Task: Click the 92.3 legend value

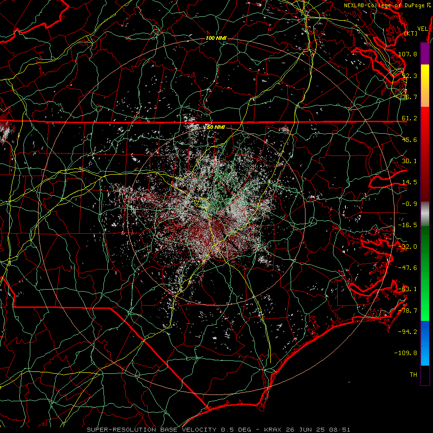Action: [409, 76]
